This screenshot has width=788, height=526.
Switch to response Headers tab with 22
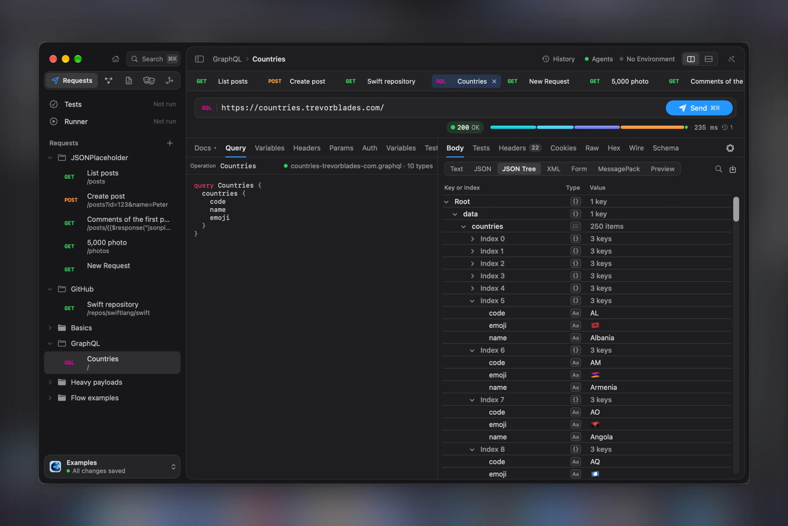[520, 148]
